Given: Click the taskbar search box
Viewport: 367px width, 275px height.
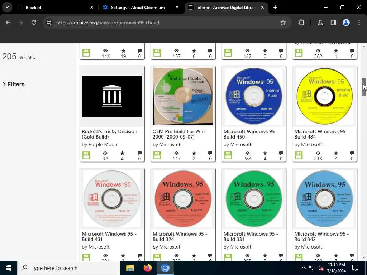Looking at the screenshot, I should [69, 268].
